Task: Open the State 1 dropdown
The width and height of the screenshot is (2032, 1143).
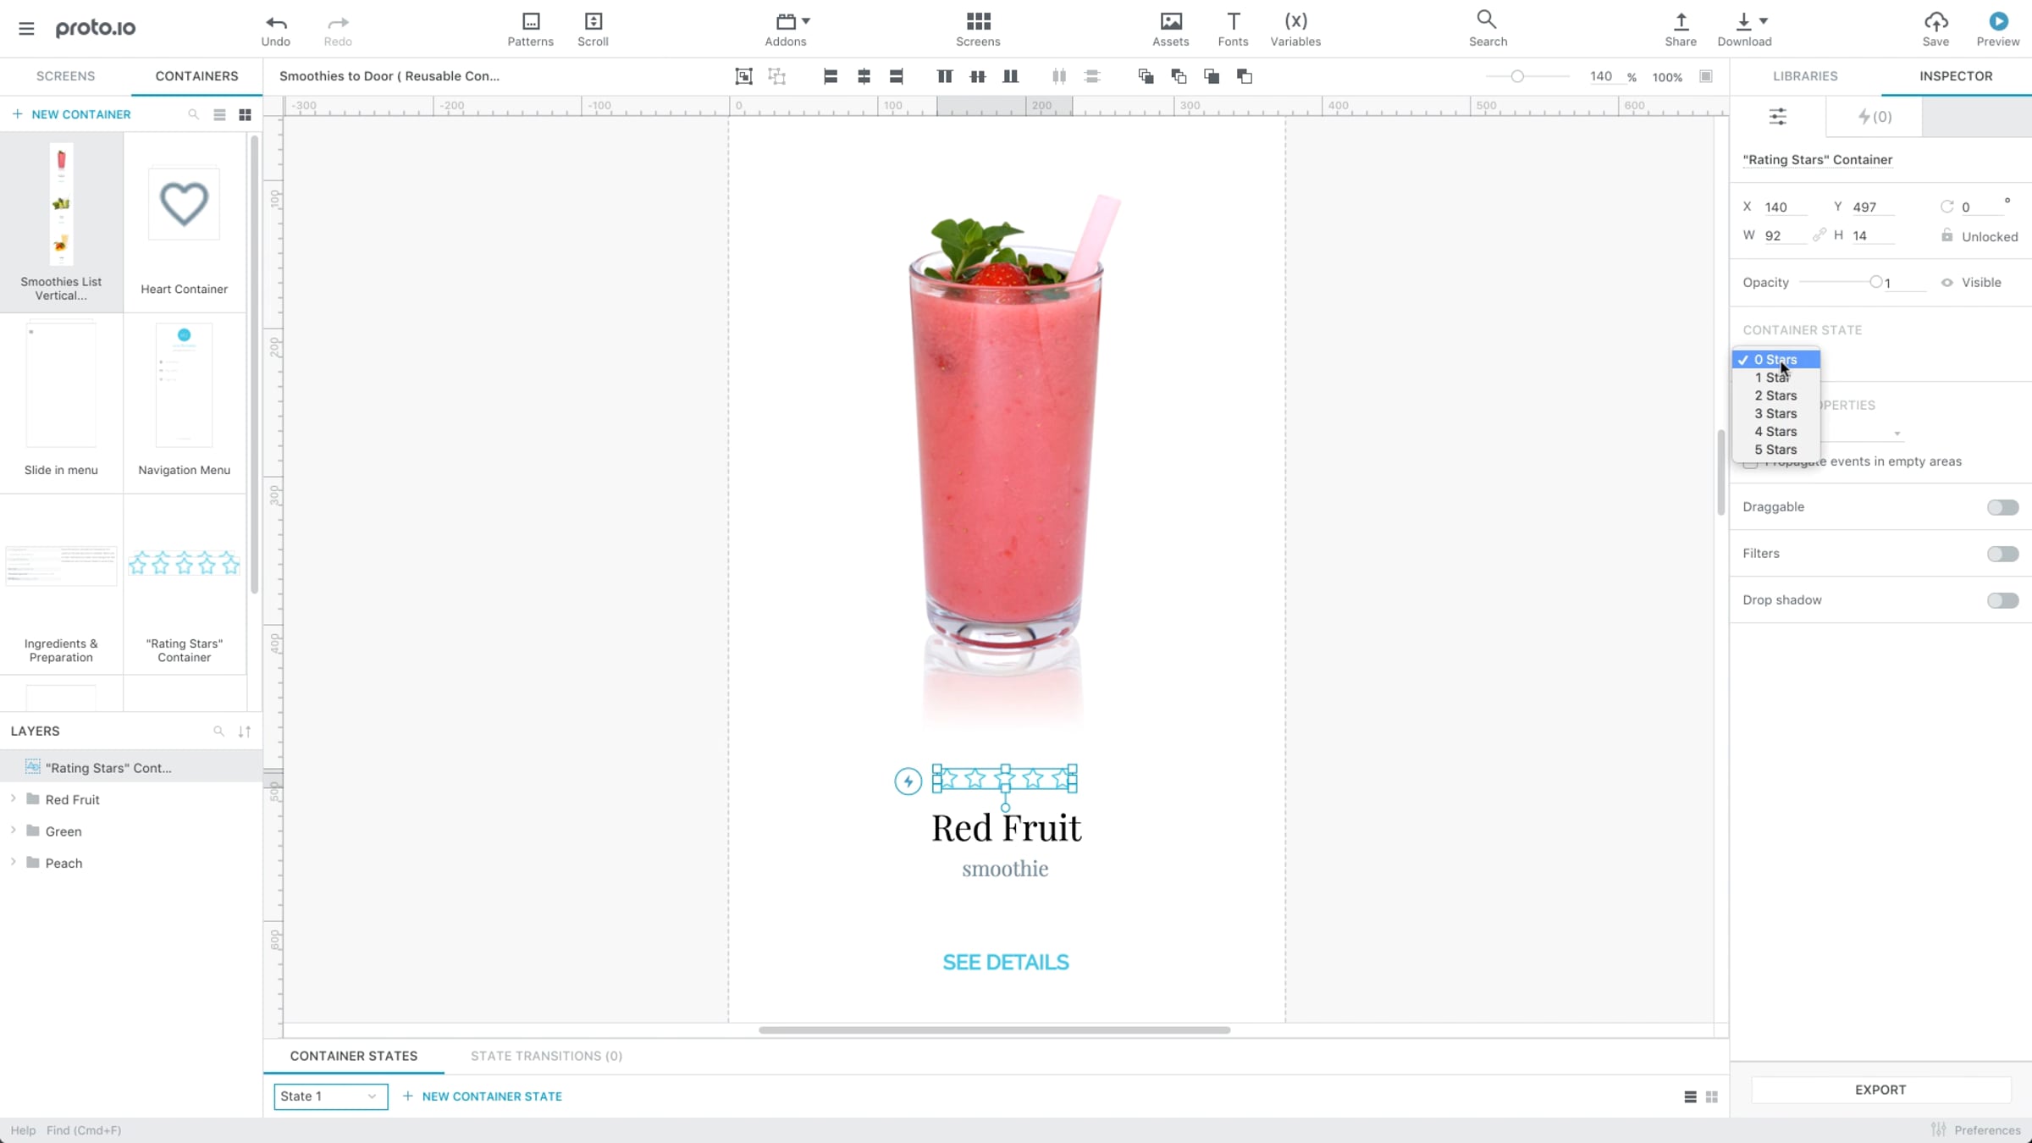Action: (x=330, y=1096)
